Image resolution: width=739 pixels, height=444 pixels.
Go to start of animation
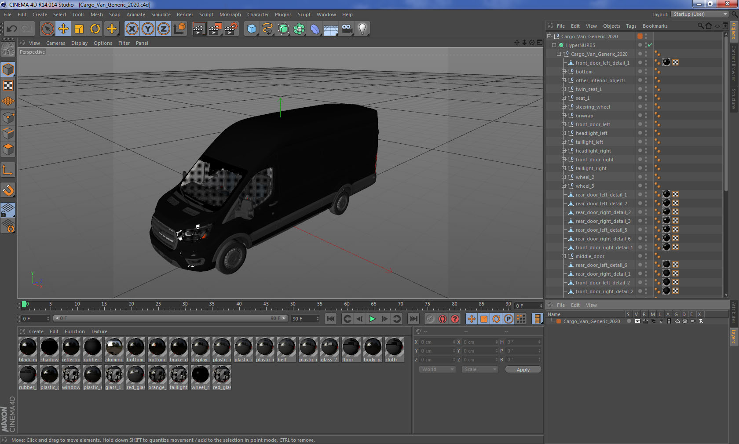(331, 319)
